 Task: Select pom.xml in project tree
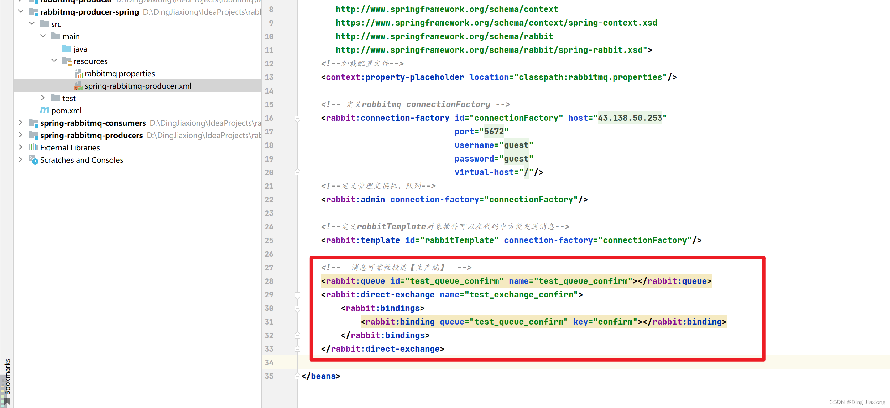click(x=66, y=111)
